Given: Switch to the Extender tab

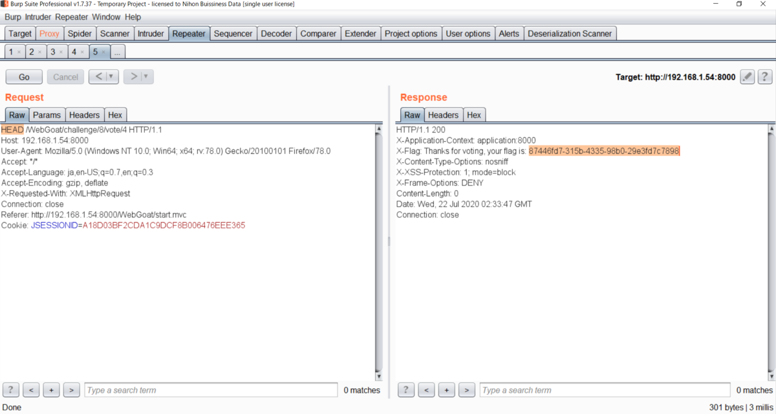Looking at the screenshot, I should coord(360,34).
